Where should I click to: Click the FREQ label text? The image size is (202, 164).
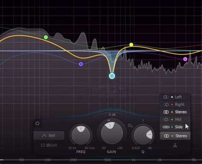[81, 152]
